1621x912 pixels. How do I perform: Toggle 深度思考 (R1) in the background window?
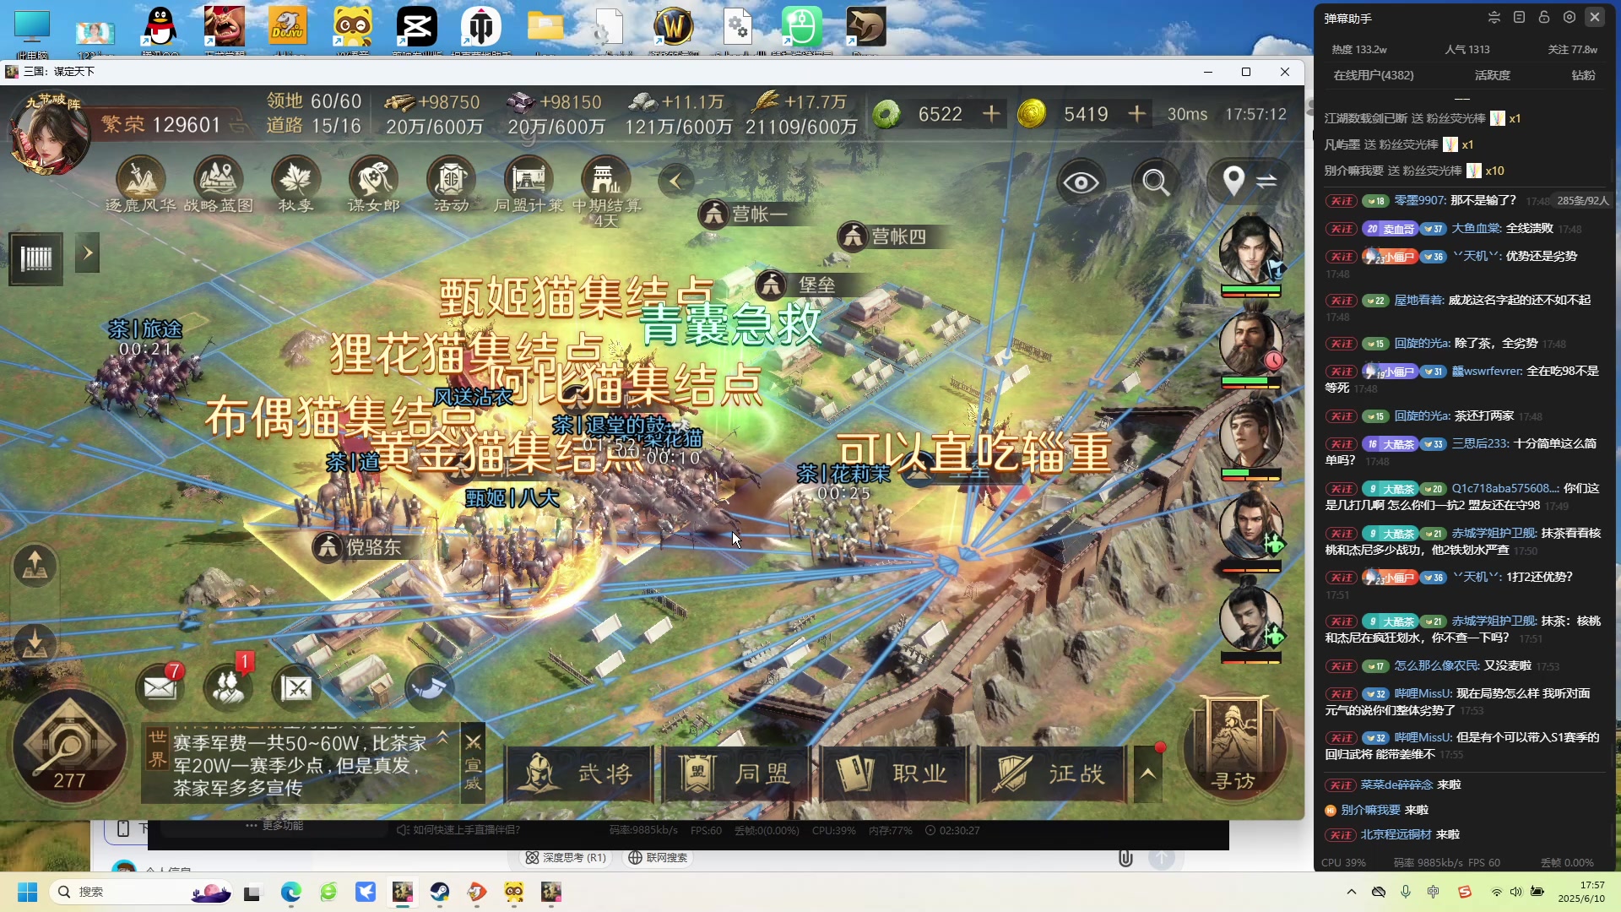566,858
